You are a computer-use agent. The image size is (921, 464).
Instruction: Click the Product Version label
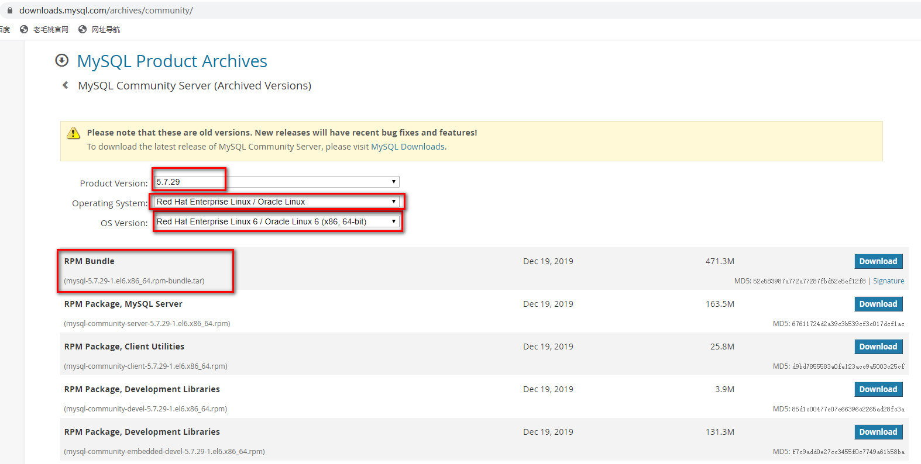tap(114, 183)
